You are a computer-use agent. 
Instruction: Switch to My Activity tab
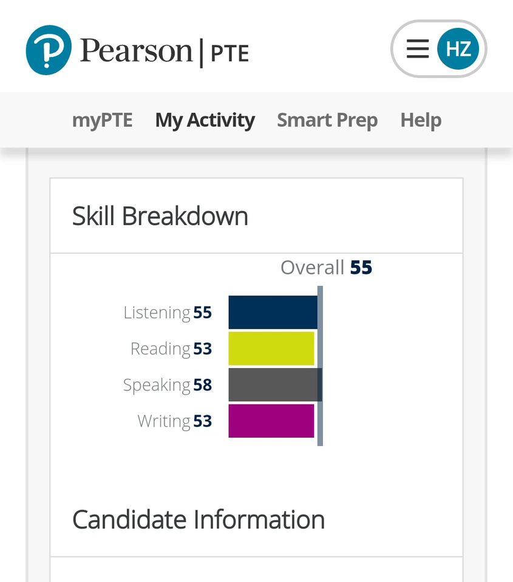(205, 120)
